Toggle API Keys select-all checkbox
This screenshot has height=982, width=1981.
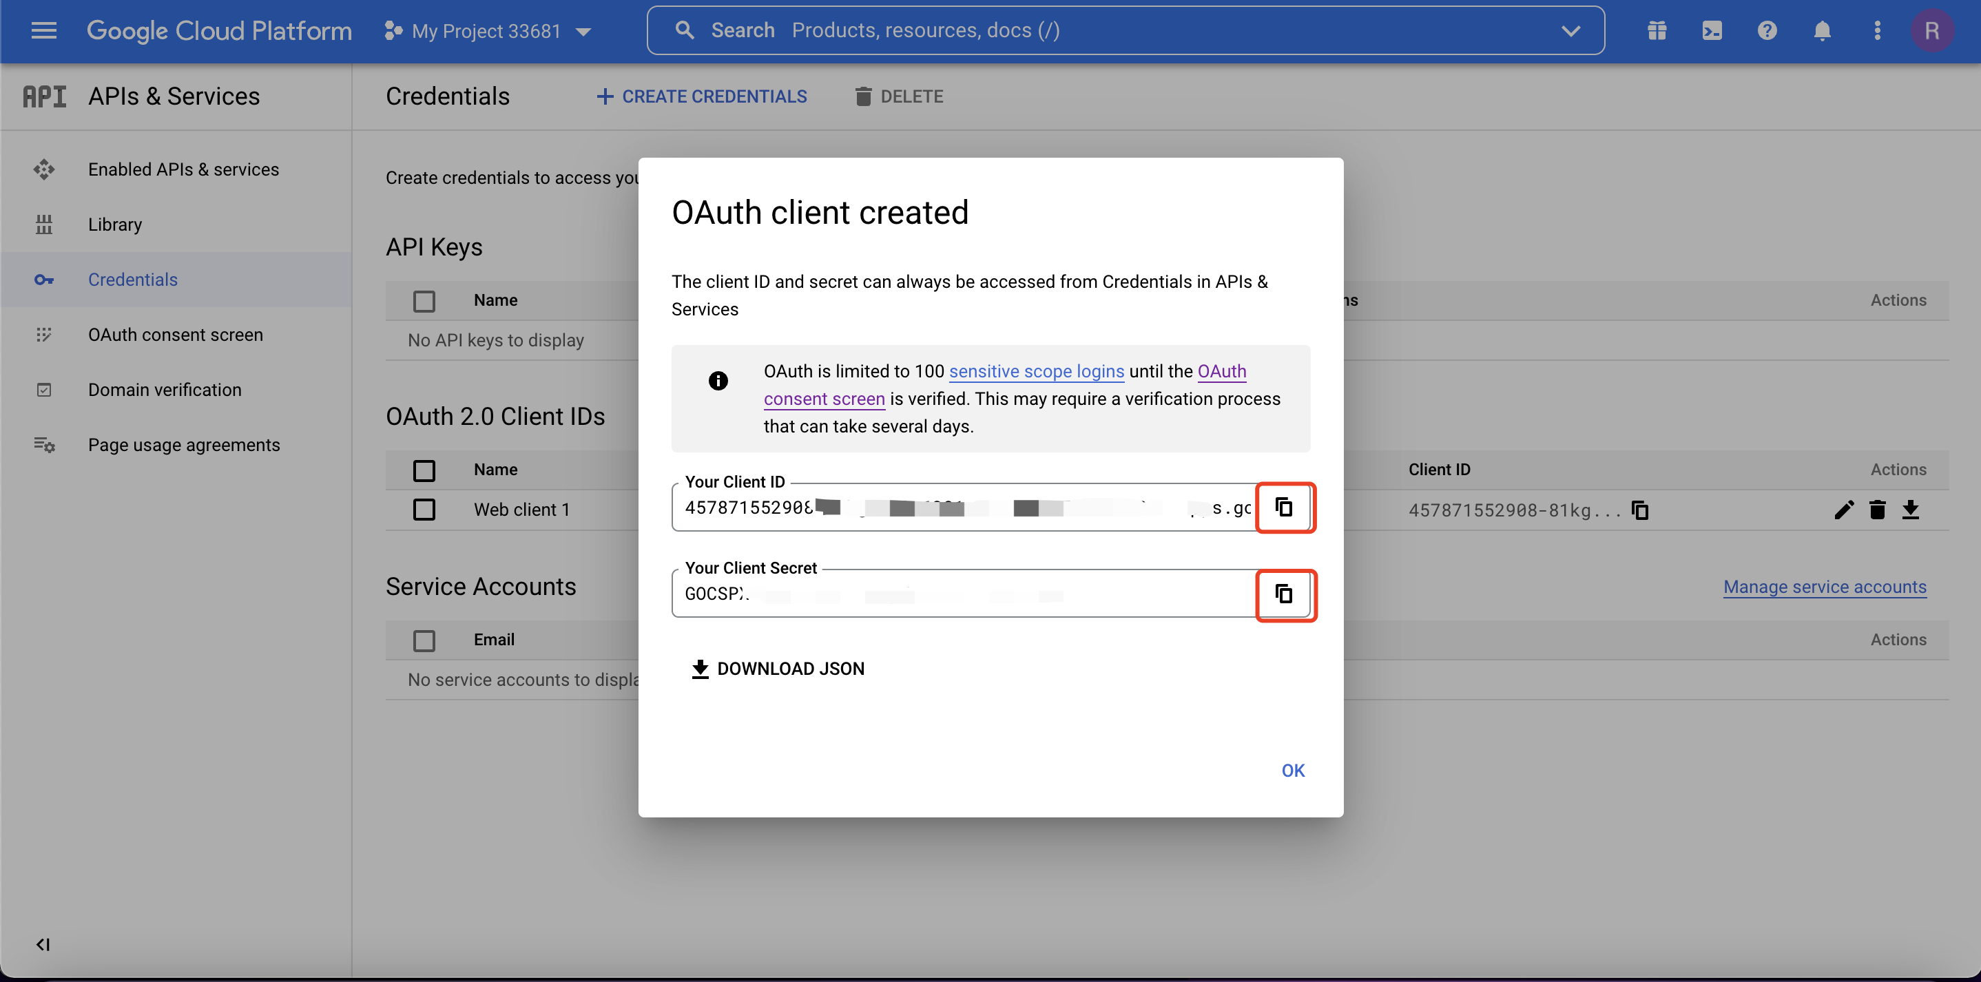tap(424, 301)
